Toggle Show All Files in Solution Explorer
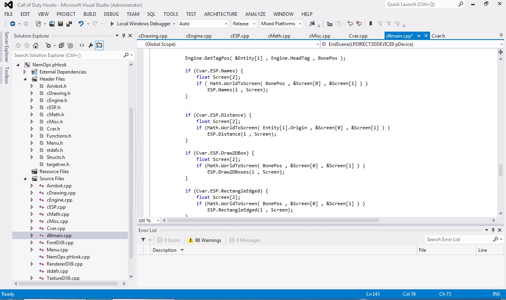Screen dimensions: 506x300 coord(70,45)
